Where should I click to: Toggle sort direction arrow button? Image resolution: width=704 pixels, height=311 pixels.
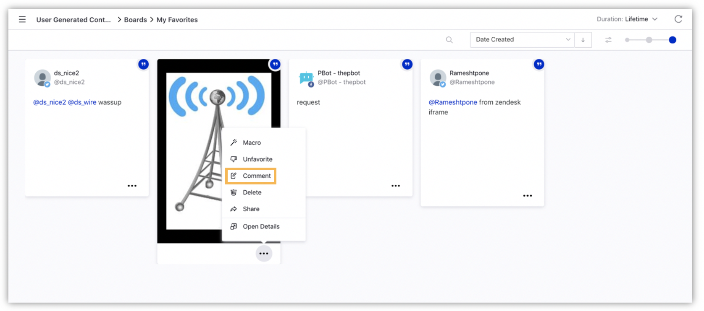coord(583,40)
